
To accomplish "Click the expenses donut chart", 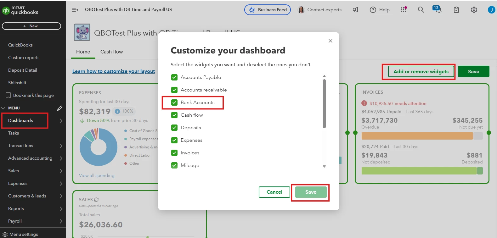I will coord(99,147).
